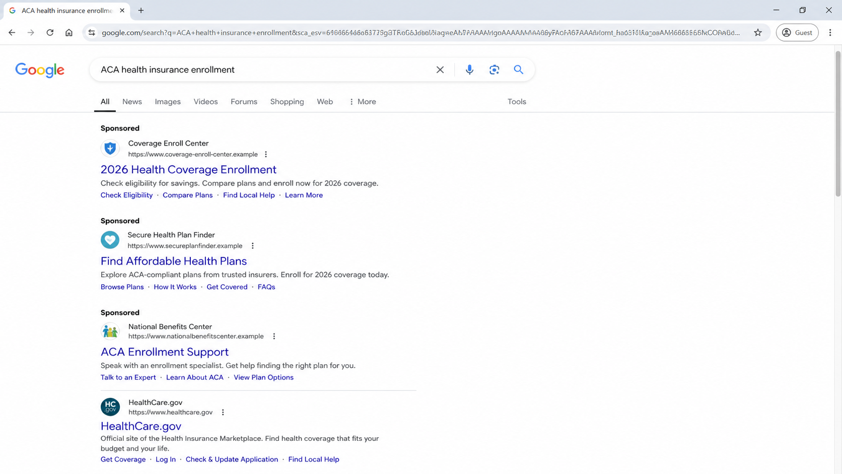Image resolution: width=842 pixels, height=474 pixels.
Task: Click the https://www.healthcare.gov URL text
Action: [x=171, y=413]
